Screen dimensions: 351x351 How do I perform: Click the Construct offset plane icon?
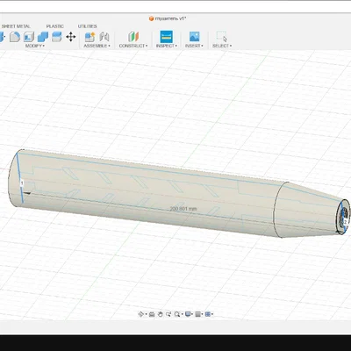click(x=133, y=37)
